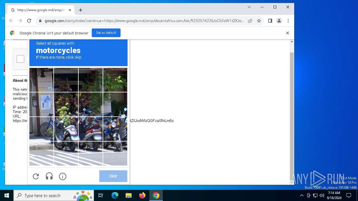Image resolution: width=358 pixels, height=201 pixels.
Task: Launch Microsoft Edge from taskbar
Action: pyautogui.click(x=115, y=195)
